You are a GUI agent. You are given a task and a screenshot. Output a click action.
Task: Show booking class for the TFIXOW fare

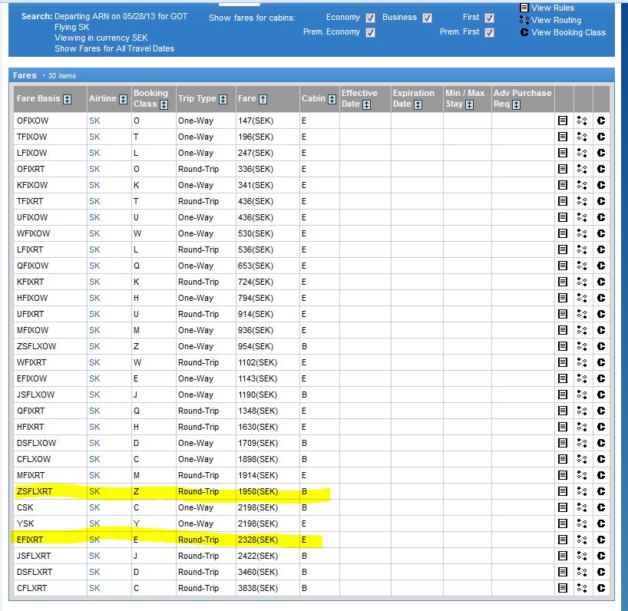pos(601,137)
